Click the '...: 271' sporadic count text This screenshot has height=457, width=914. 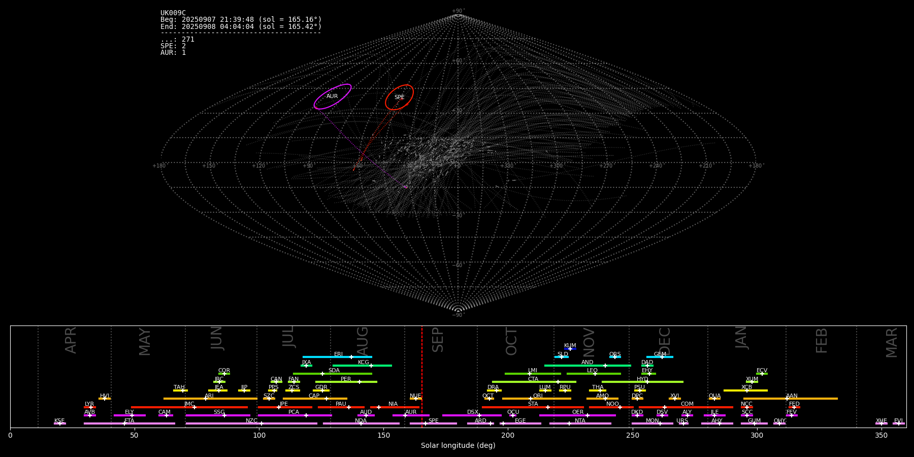click(x=177, y=40)
